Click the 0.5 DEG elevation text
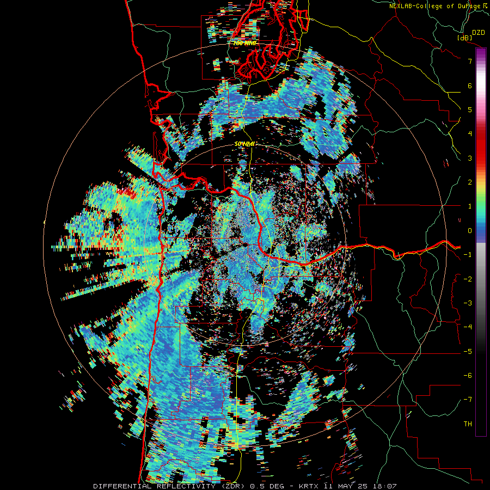 267,486
